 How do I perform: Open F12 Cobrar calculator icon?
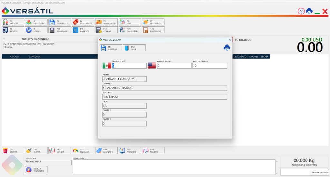click(x=99, y=30)
